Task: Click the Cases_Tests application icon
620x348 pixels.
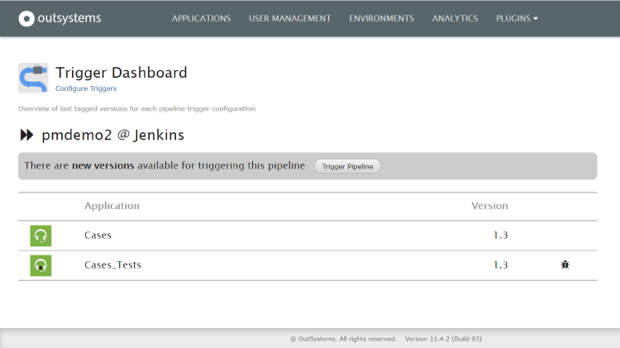Action: (x=41, y=265)
